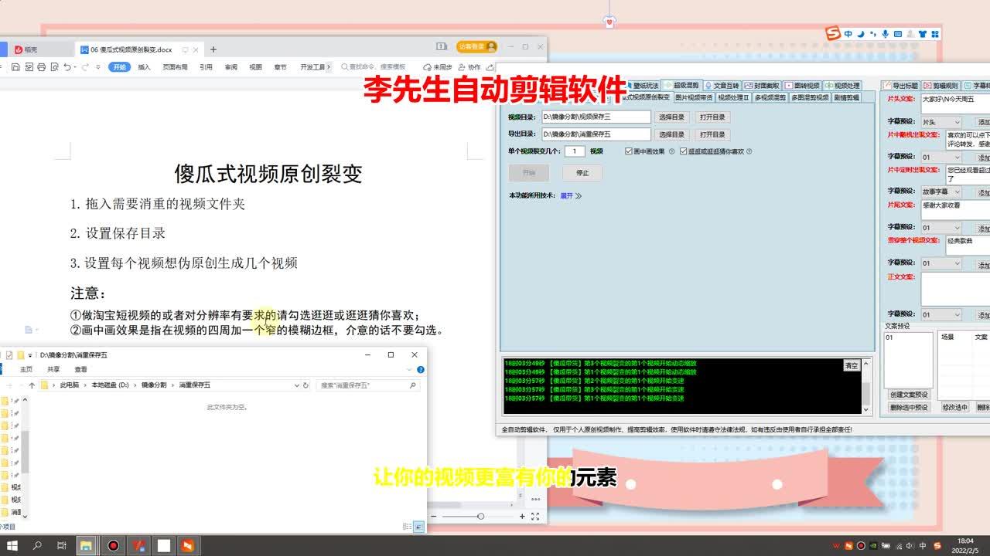Click the File Explorer help question icon
Viewport: 990px width, 556px height.
click(421, 370)
